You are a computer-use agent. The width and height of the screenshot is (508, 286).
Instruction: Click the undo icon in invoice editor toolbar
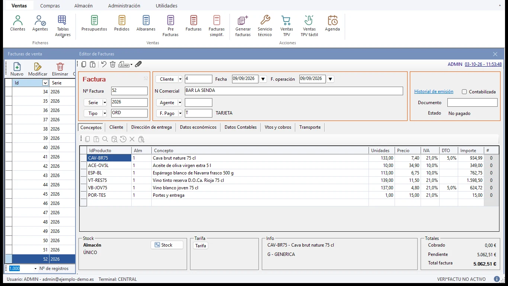[x=104, y=64]
